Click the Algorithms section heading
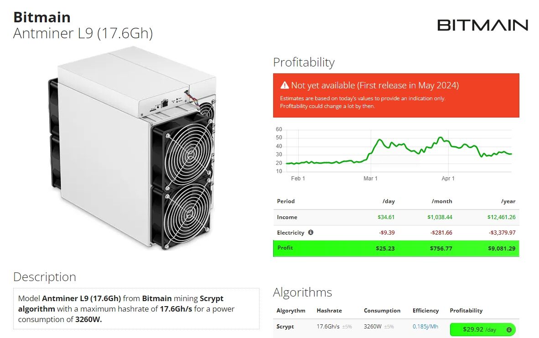Viewport: 539px width, 338px height. click(x=302, y=292)
